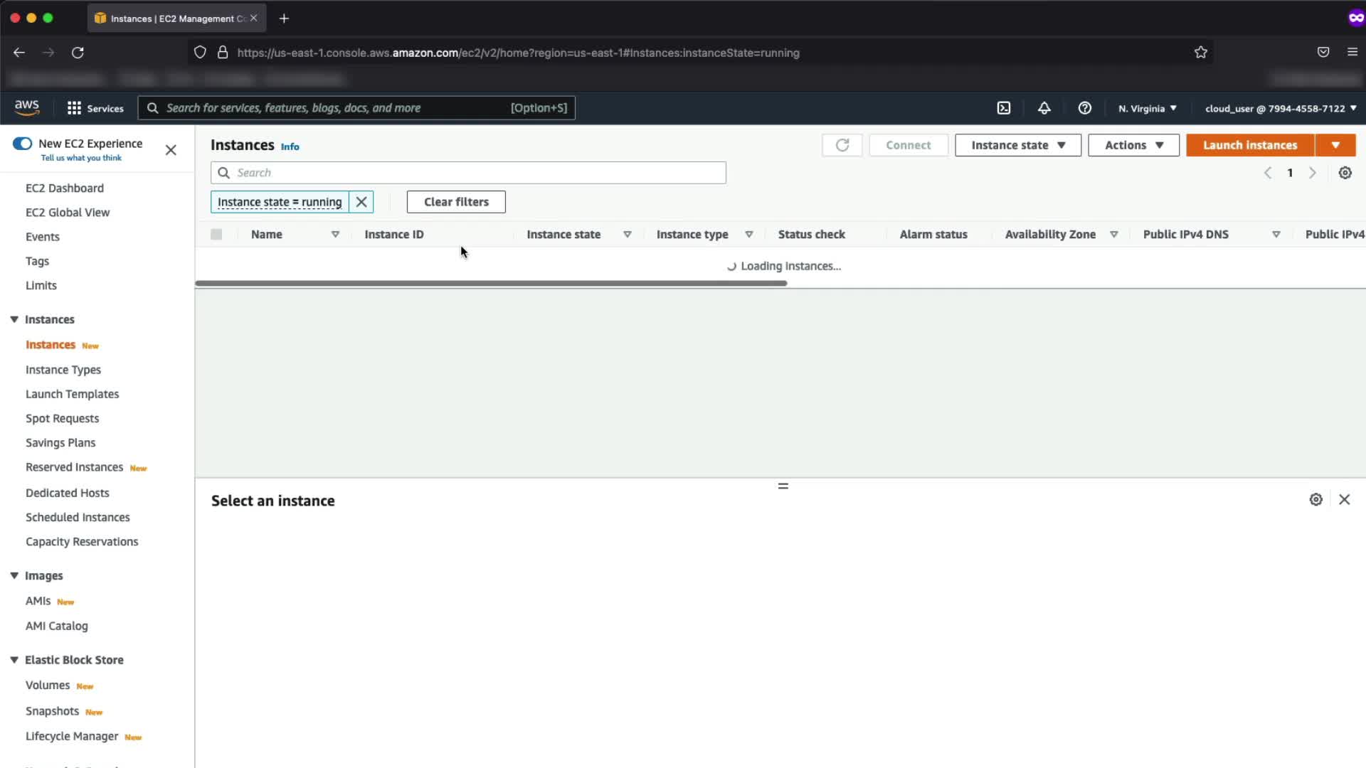
Task: Open the N. Virginia region selector
Action: (x=1147, y=109)
